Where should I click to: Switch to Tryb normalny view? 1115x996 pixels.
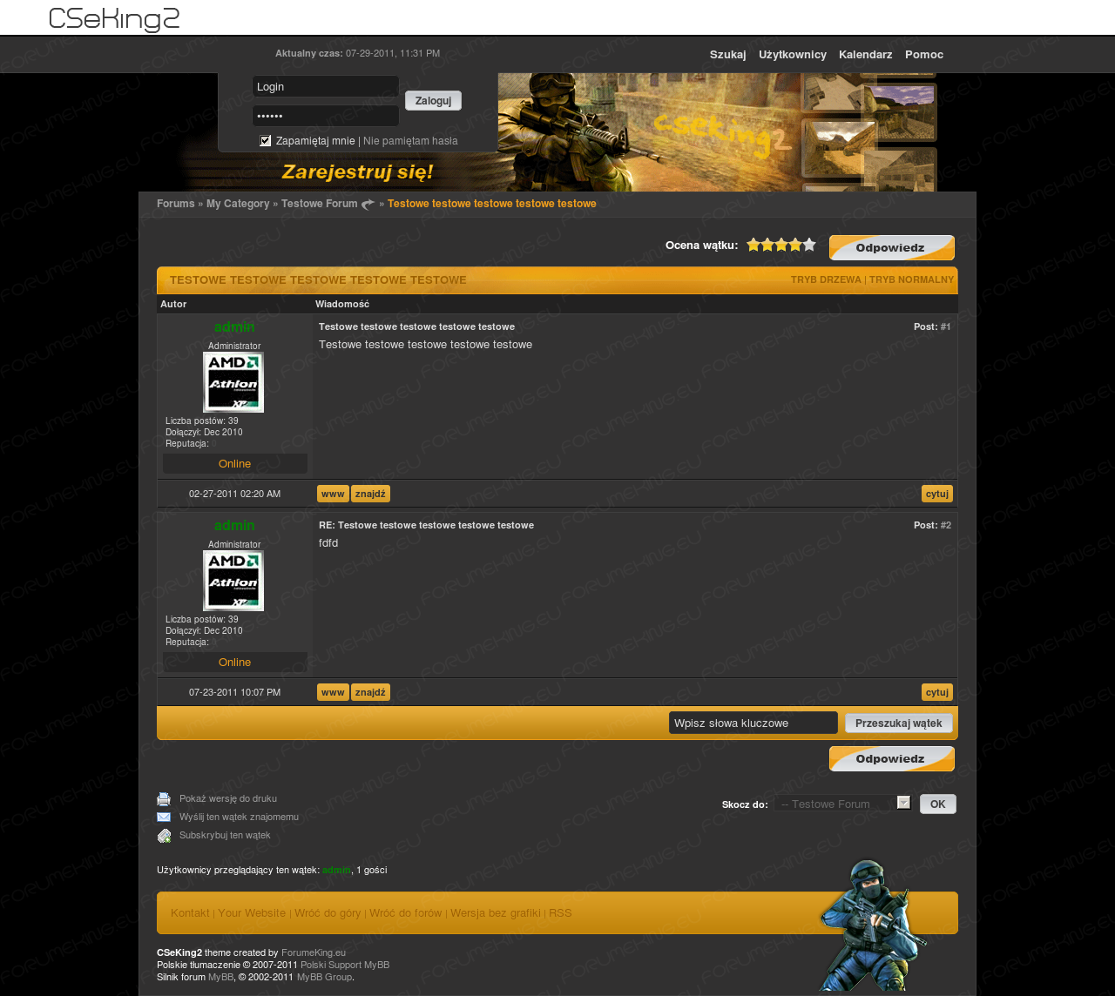911,279
